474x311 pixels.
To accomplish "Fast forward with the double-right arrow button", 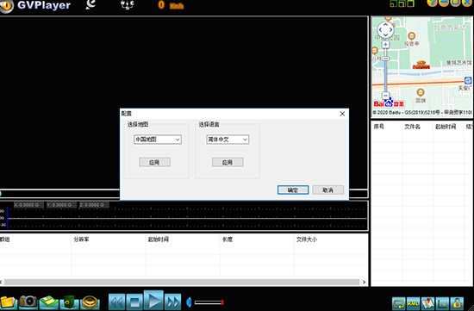I will (x=172, y=302).
